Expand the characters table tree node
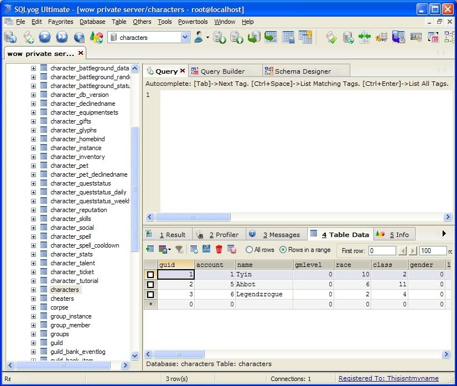457x386 pixels. point(34,290)
